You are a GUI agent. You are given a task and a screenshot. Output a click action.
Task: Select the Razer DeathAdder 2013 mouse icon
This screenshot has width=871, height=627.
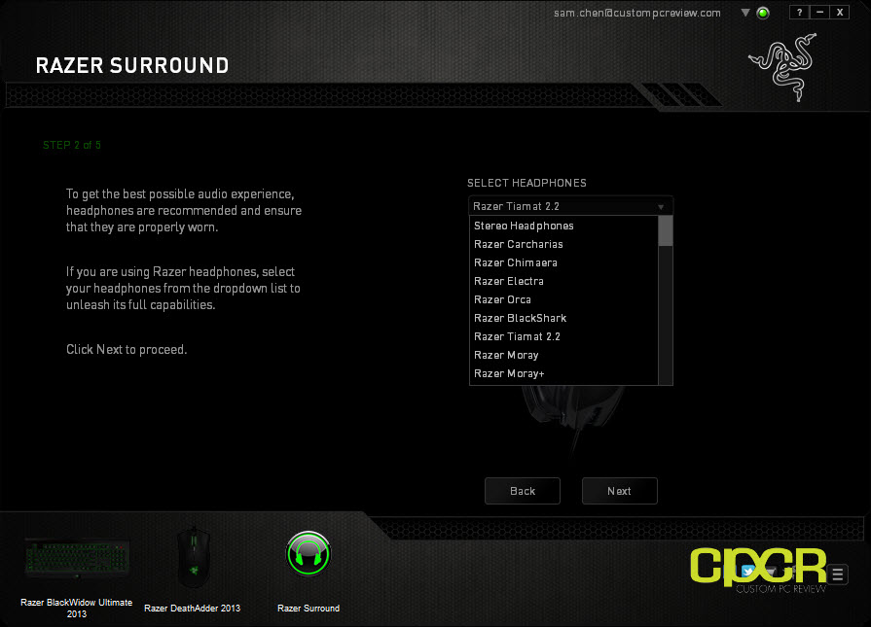(194, 557)
